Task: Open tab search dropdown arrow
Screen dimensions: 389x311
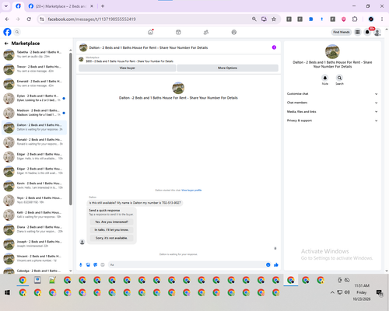Action: [6, 6]
